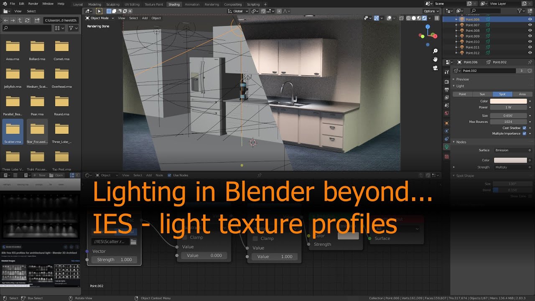Switch to rendered viewport shading

coord(424,18)
